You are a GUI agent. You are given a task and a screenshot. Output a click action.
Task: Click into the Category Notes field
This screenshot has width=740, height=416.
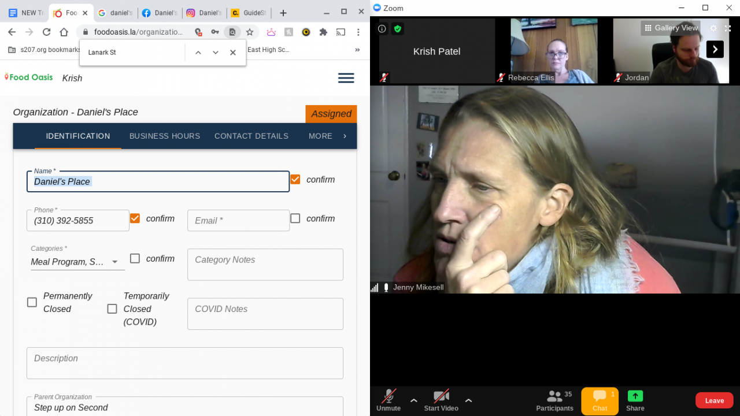coord(265,265)
